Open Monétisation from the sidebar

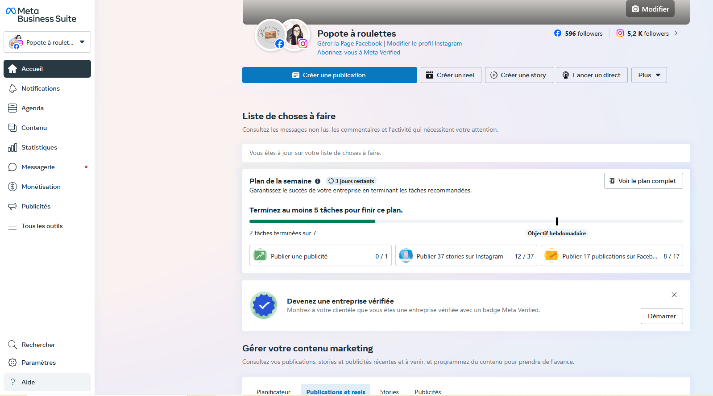tap(47, 187)
